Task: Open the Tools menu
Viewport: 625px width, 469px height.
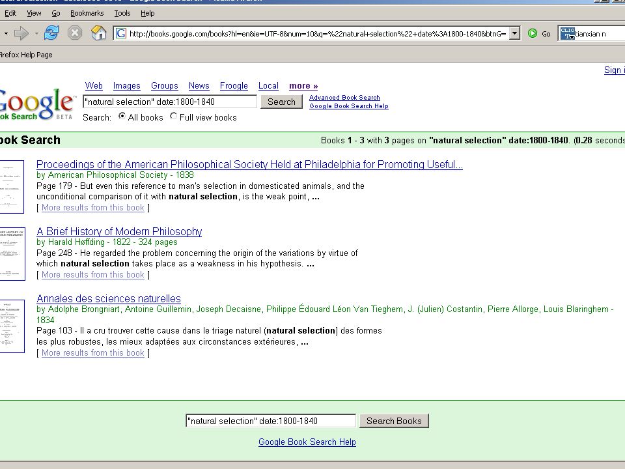Action: (122, 13)
